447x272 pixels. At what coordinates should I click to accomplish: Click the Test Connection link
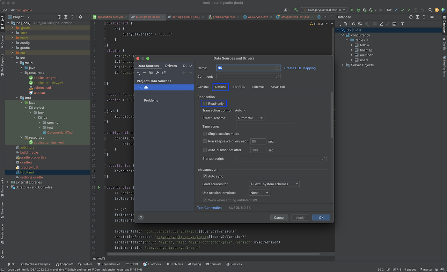[209, 208]
